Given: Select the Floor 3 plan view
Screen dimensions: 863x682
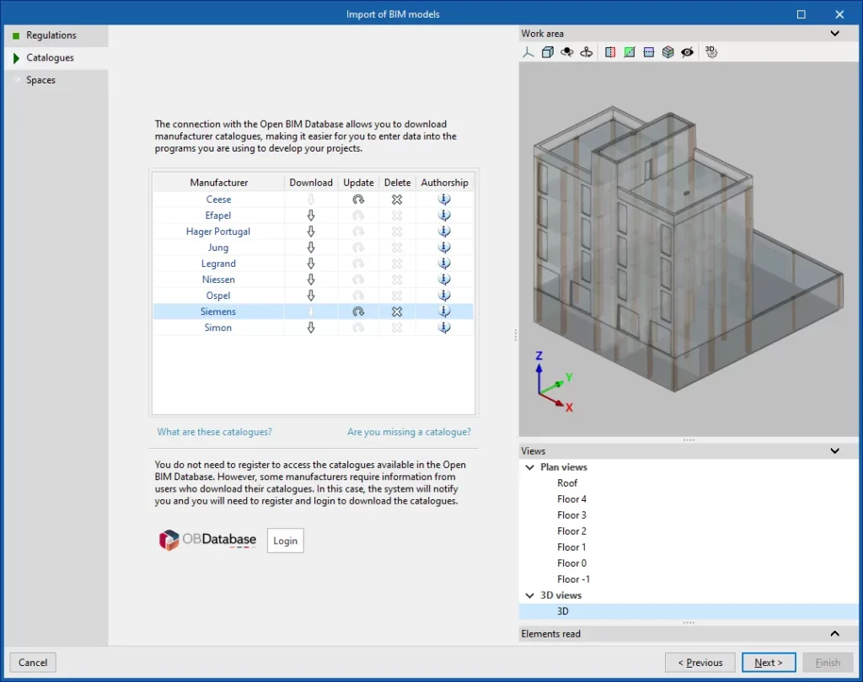Looking at the screenshot, I should tap(571, 514).
